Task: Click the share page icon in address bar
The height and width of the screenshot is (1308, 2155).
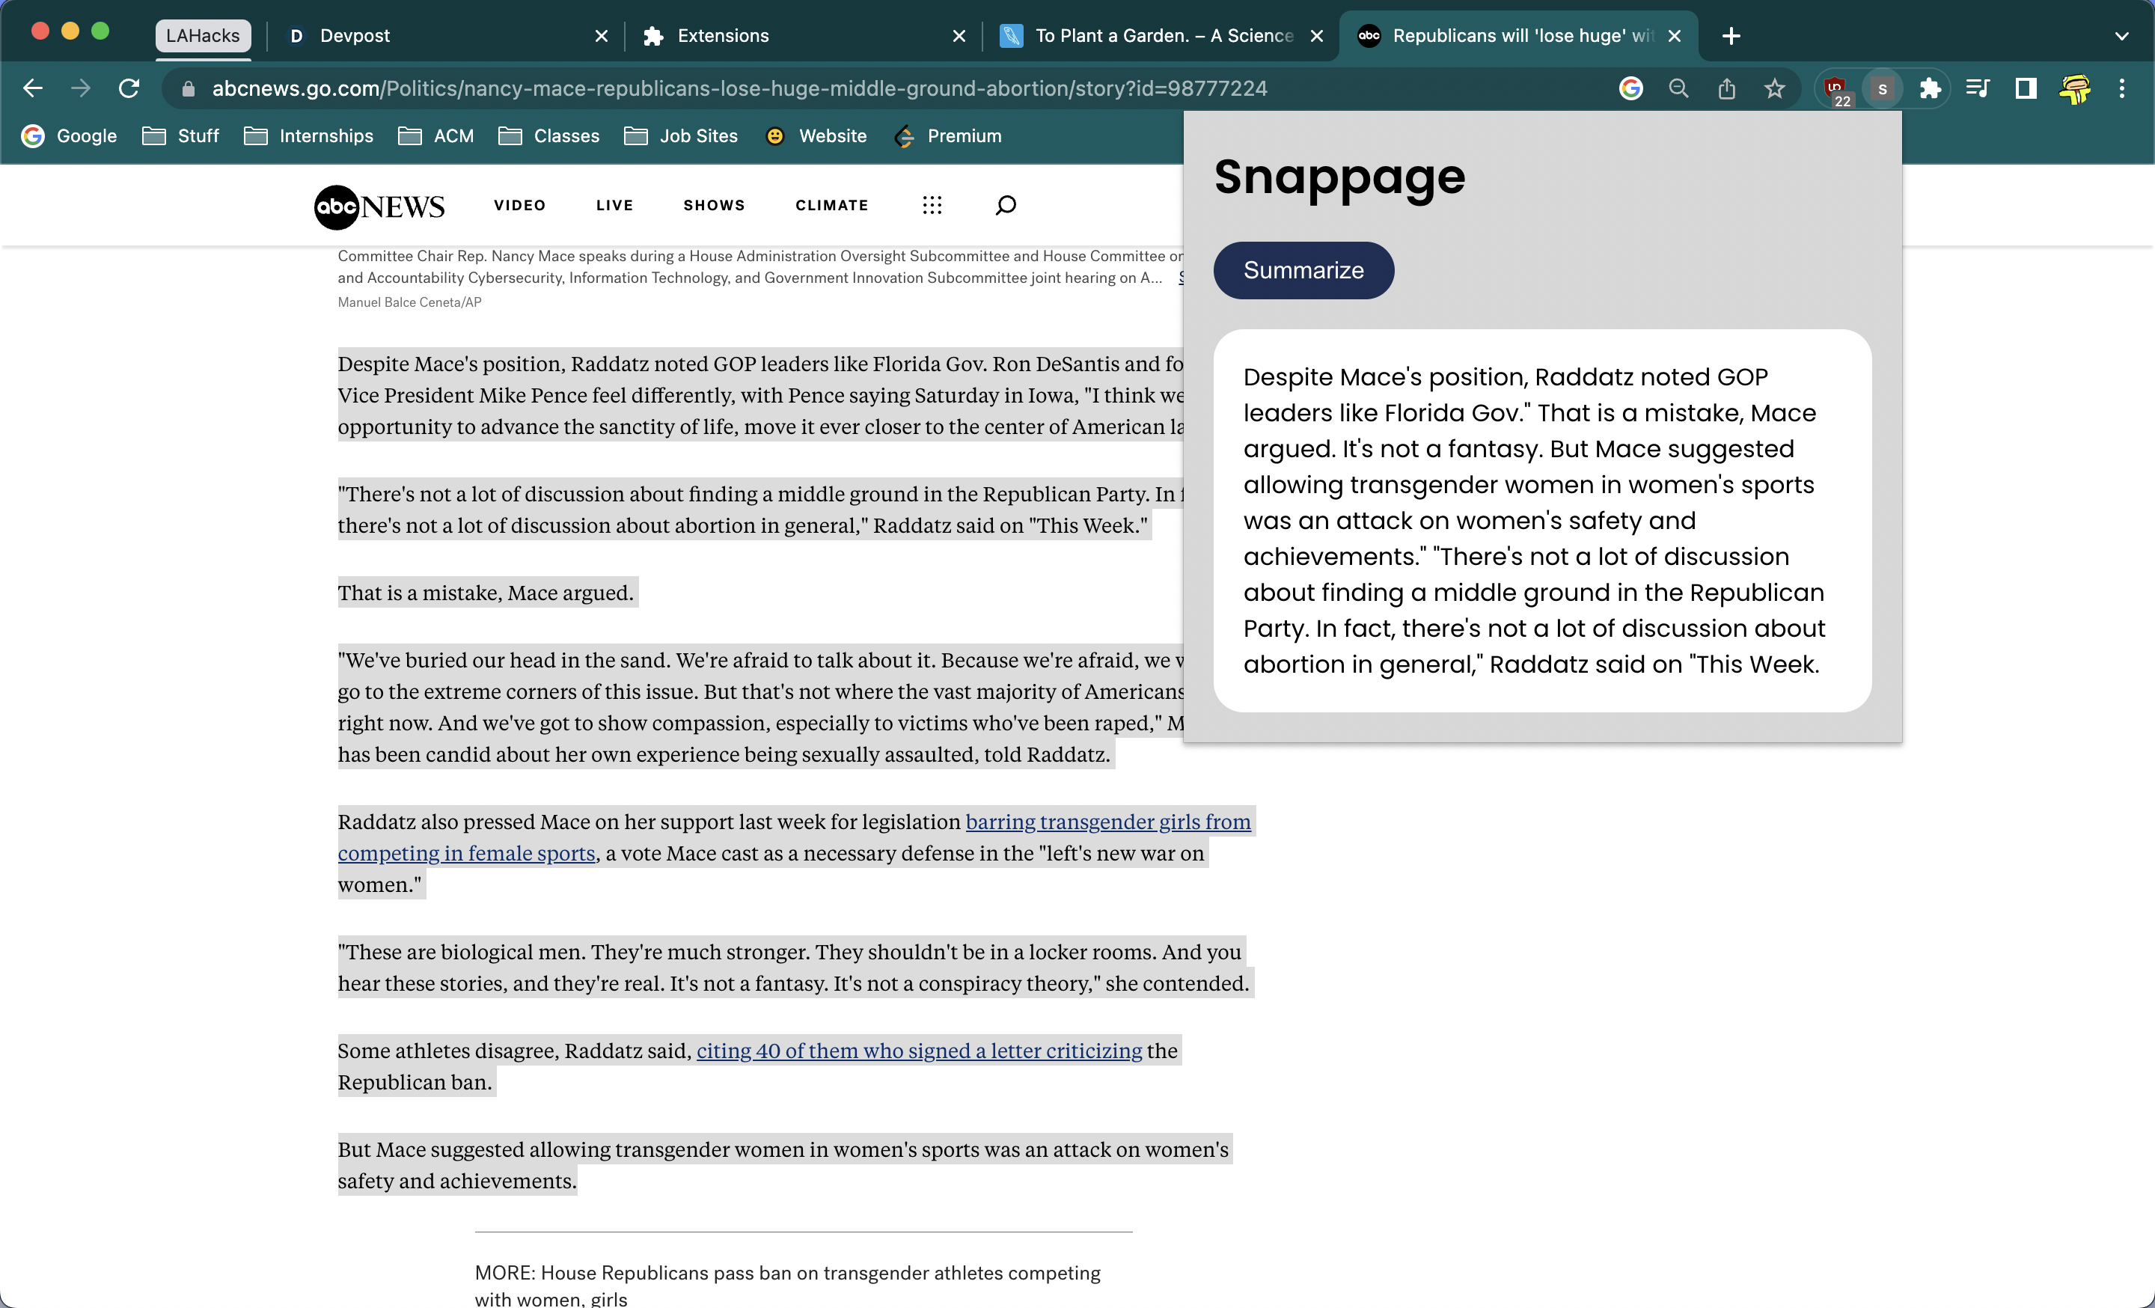Action: [x=1725, y=88]
